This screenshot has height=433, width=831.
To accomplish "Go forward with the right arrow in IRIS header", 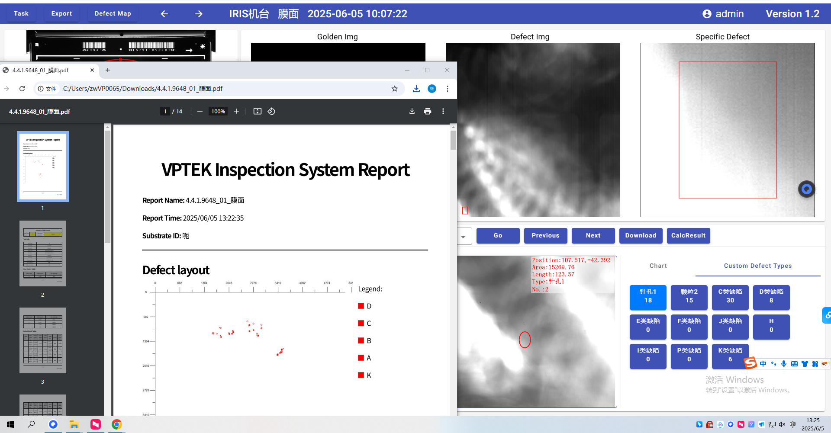I will coord(199,14).
